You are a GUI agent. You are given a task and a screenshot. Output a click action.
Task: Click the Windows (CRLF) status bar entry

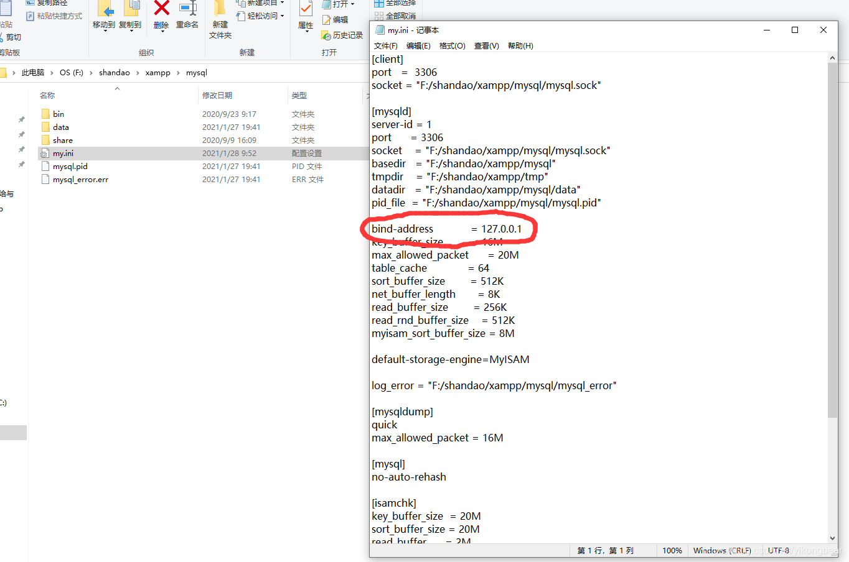pos(722,551)
